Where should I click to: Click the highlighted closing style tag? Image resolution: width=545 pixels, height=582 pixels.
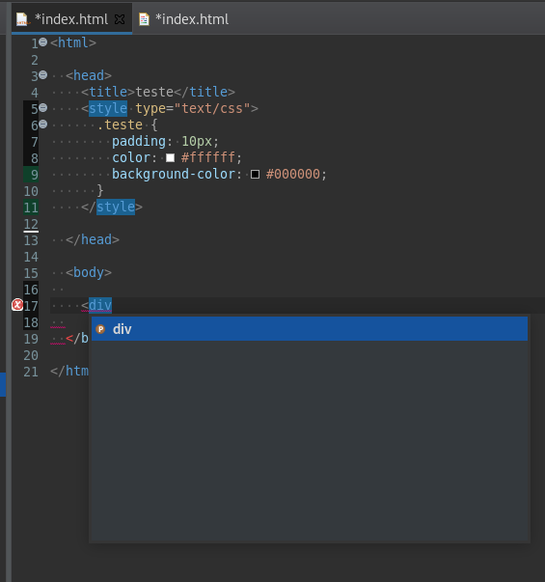pyautogui.click(x=116, y=207)
